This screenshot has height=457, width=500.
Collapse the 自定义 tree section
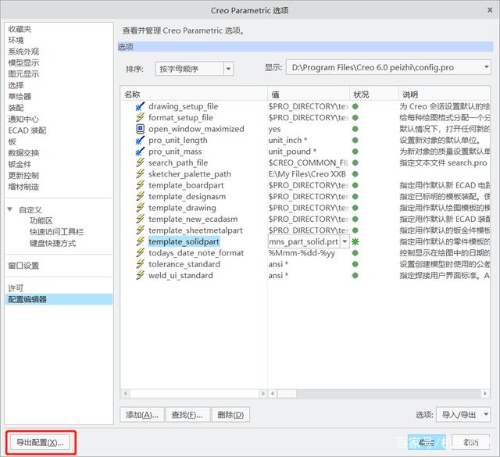[10, 209]
